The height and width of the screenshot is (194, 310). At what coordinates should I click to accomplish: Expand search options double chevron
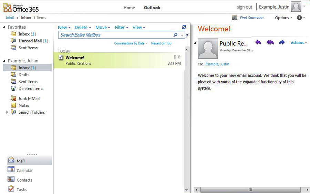pos(187,35)
